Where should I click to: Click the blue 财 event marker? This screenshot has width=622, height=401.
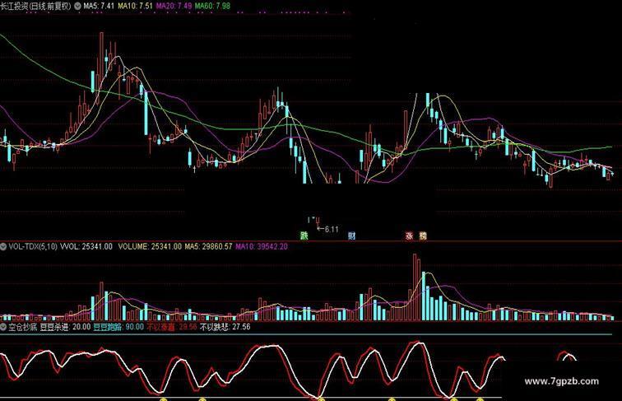coord(351,235)
